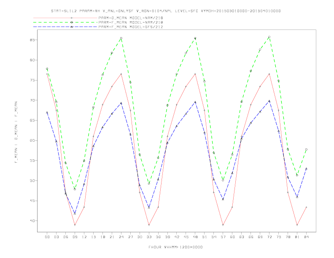Click the y-axis tick label 70
Screen dimensions: 334x258
32,100
